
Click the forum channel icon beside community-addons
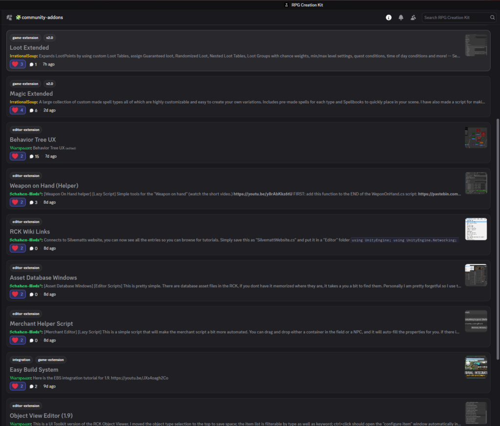tap(9, 18)
